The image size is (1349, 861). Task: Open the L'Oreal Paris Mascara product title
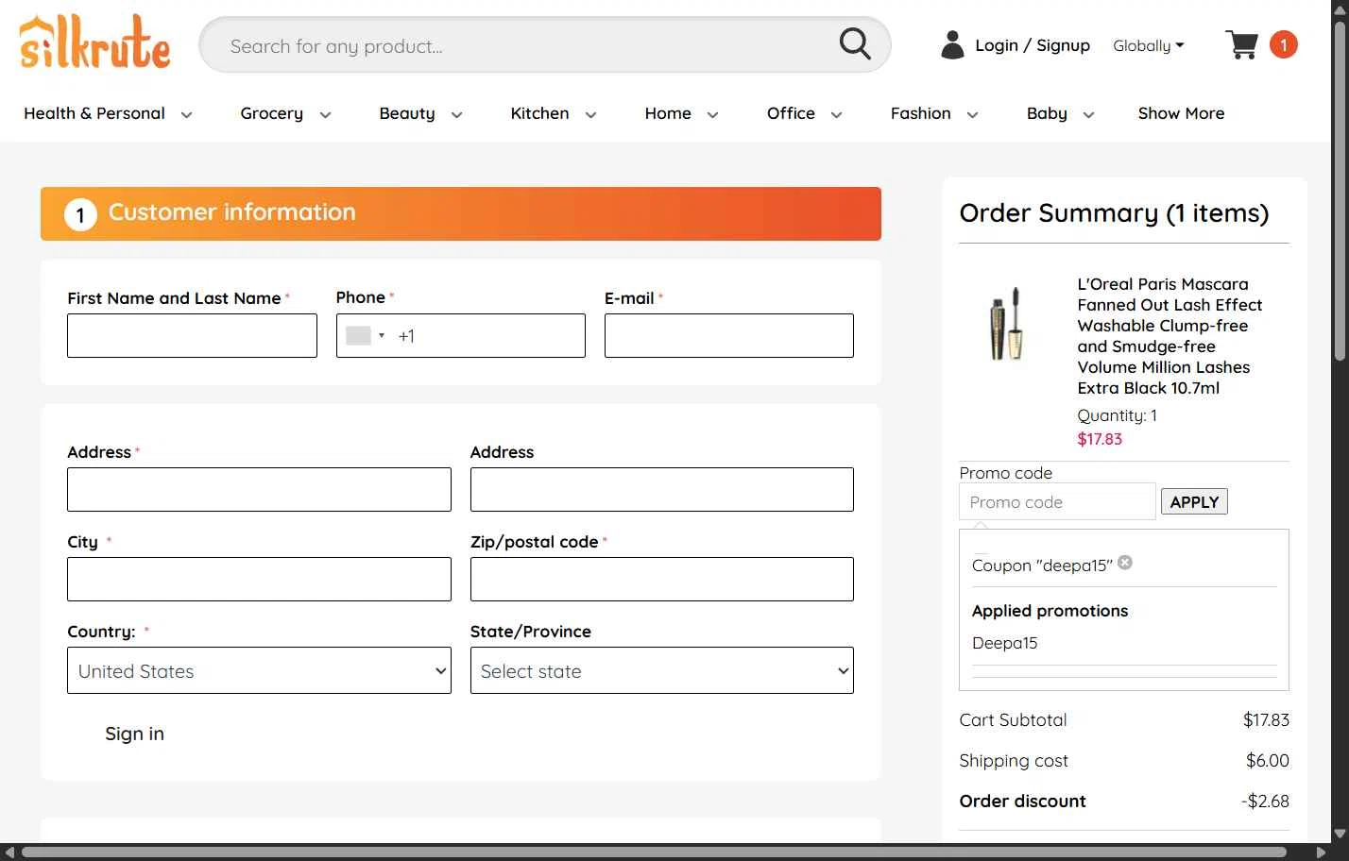coord(1170,336)
